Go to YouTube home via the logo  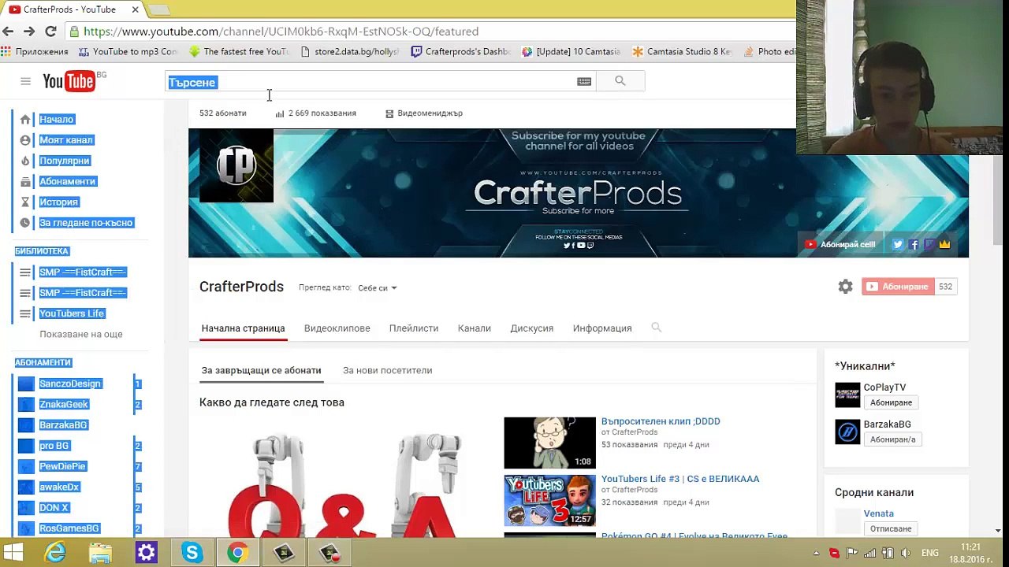point(69,81)
